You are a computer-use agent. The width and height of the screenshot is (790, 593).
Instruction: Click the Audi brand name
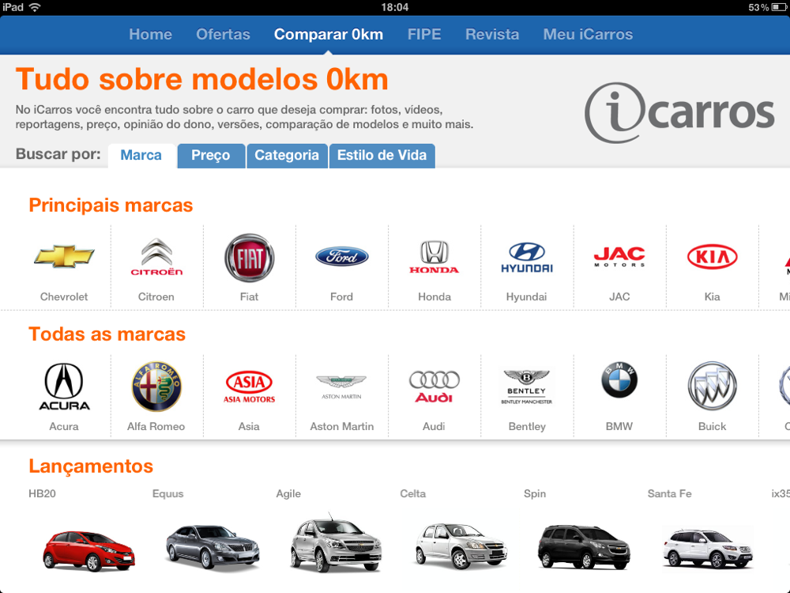click(x=434, y=427)
